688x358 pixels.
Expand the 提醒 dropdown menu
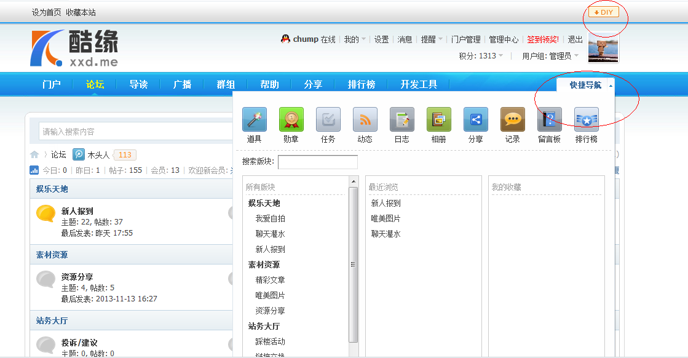pos(432,39)
